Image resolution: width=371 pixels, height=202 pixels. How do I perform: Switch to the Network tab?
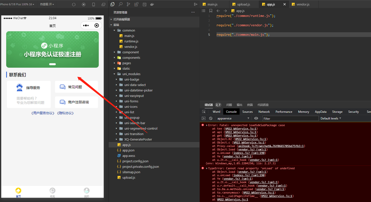[x=264, y=112]
